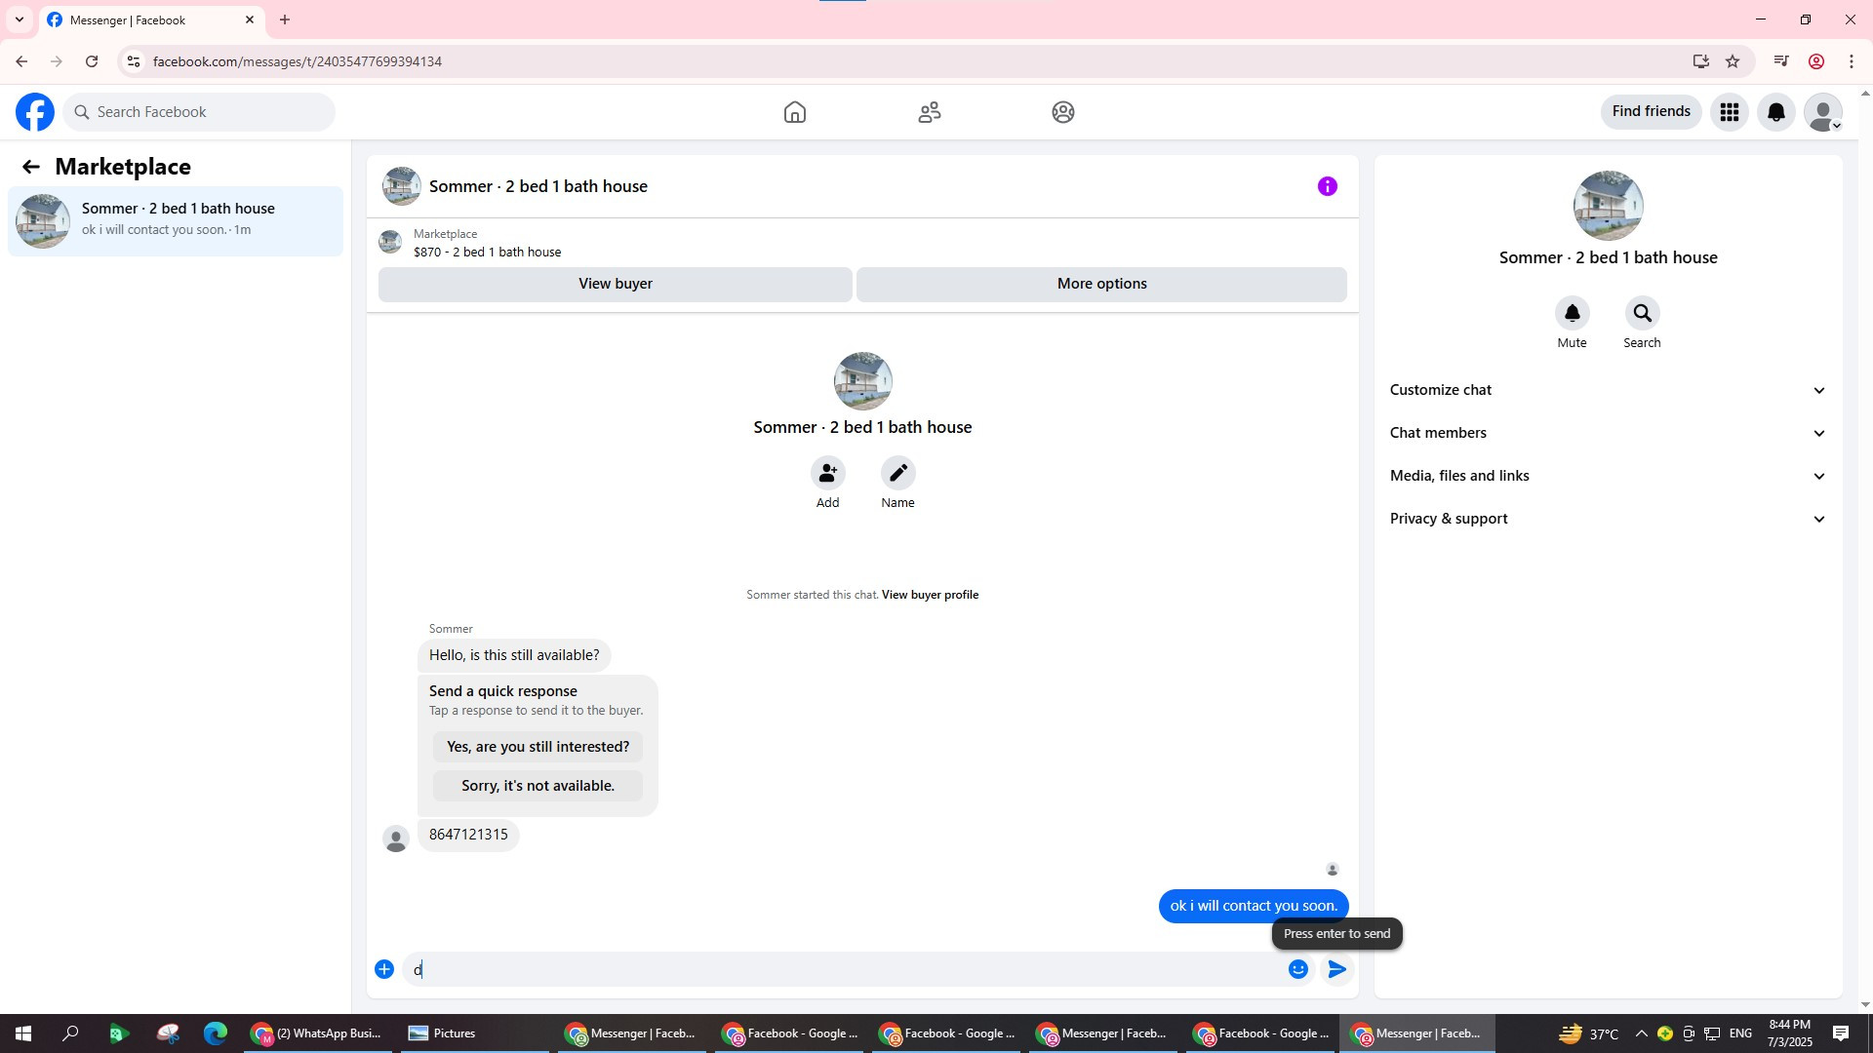
Task: Click the View buyer button
Action: [615, 284]
